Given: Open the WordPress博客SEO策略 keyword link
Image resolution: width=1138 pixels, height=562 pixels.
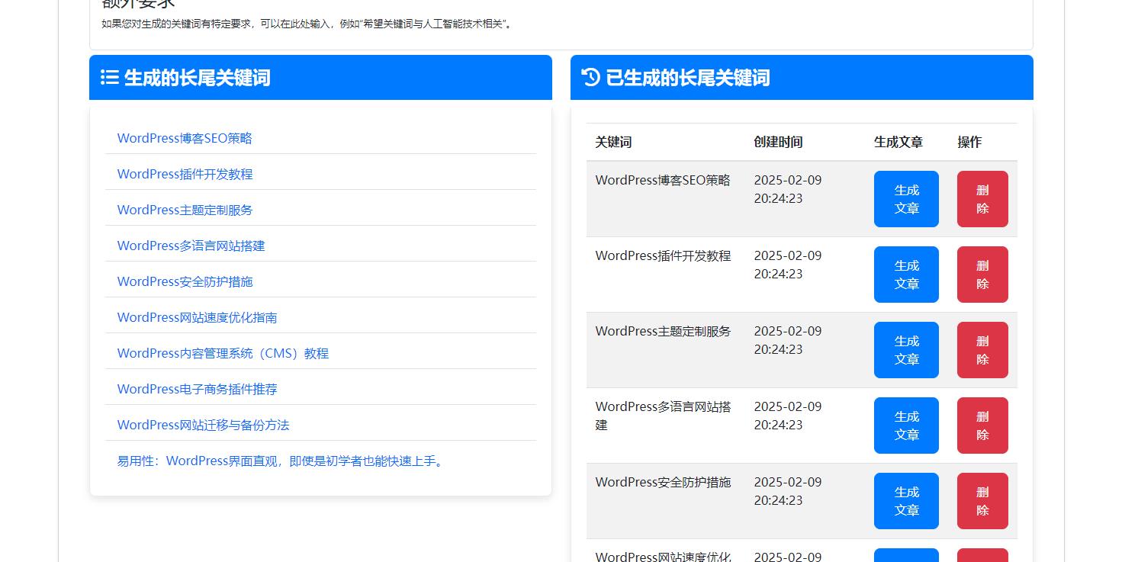Looking at the screenshot, I should coord(185,138).
